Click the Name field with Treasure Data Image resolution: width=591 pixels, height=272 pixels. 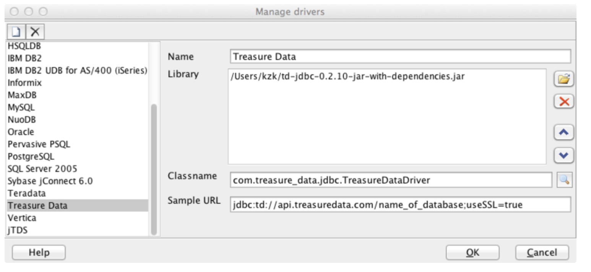[400, 57]
